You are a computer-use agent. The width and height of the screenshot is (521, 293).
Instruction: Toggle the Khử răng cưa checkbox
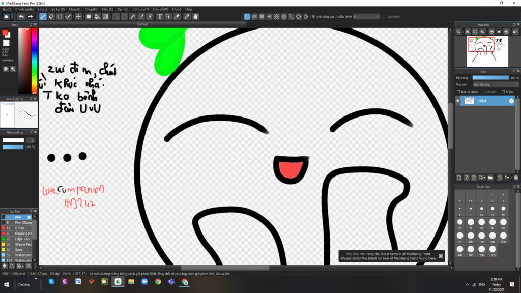[x=313, y=17]
